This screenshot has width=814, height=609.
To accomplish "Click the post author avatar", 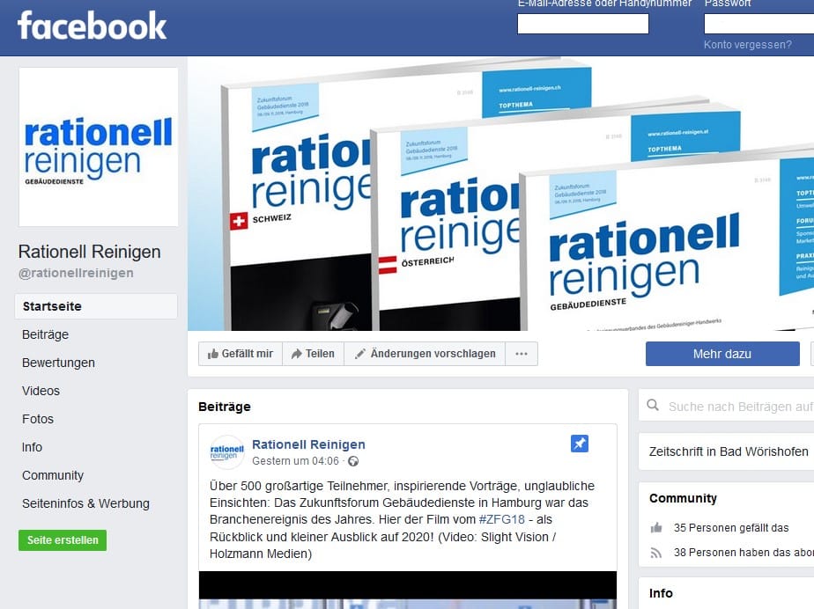I will pyautogui.click(x=226, y=452).
